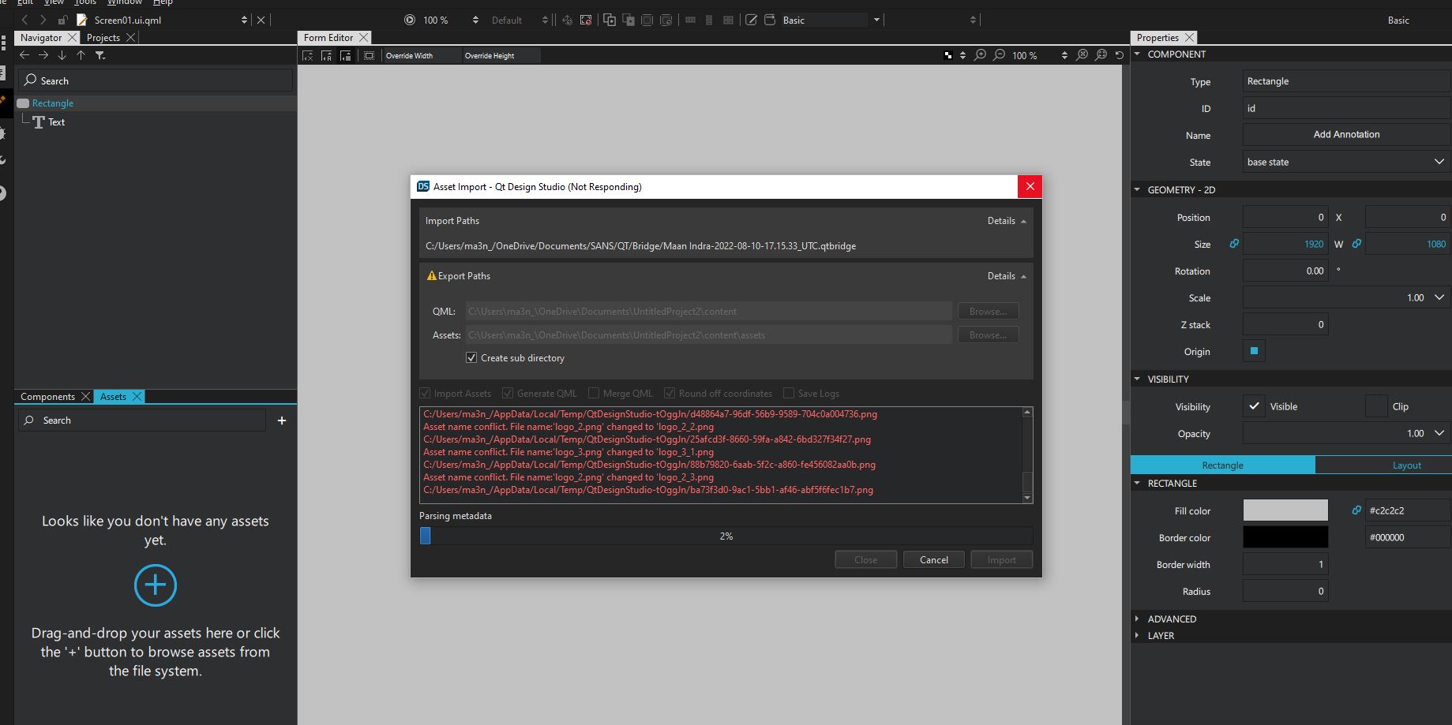
Task: Click the zoom out icon in Form Editor
Action: pos(1000,55)
